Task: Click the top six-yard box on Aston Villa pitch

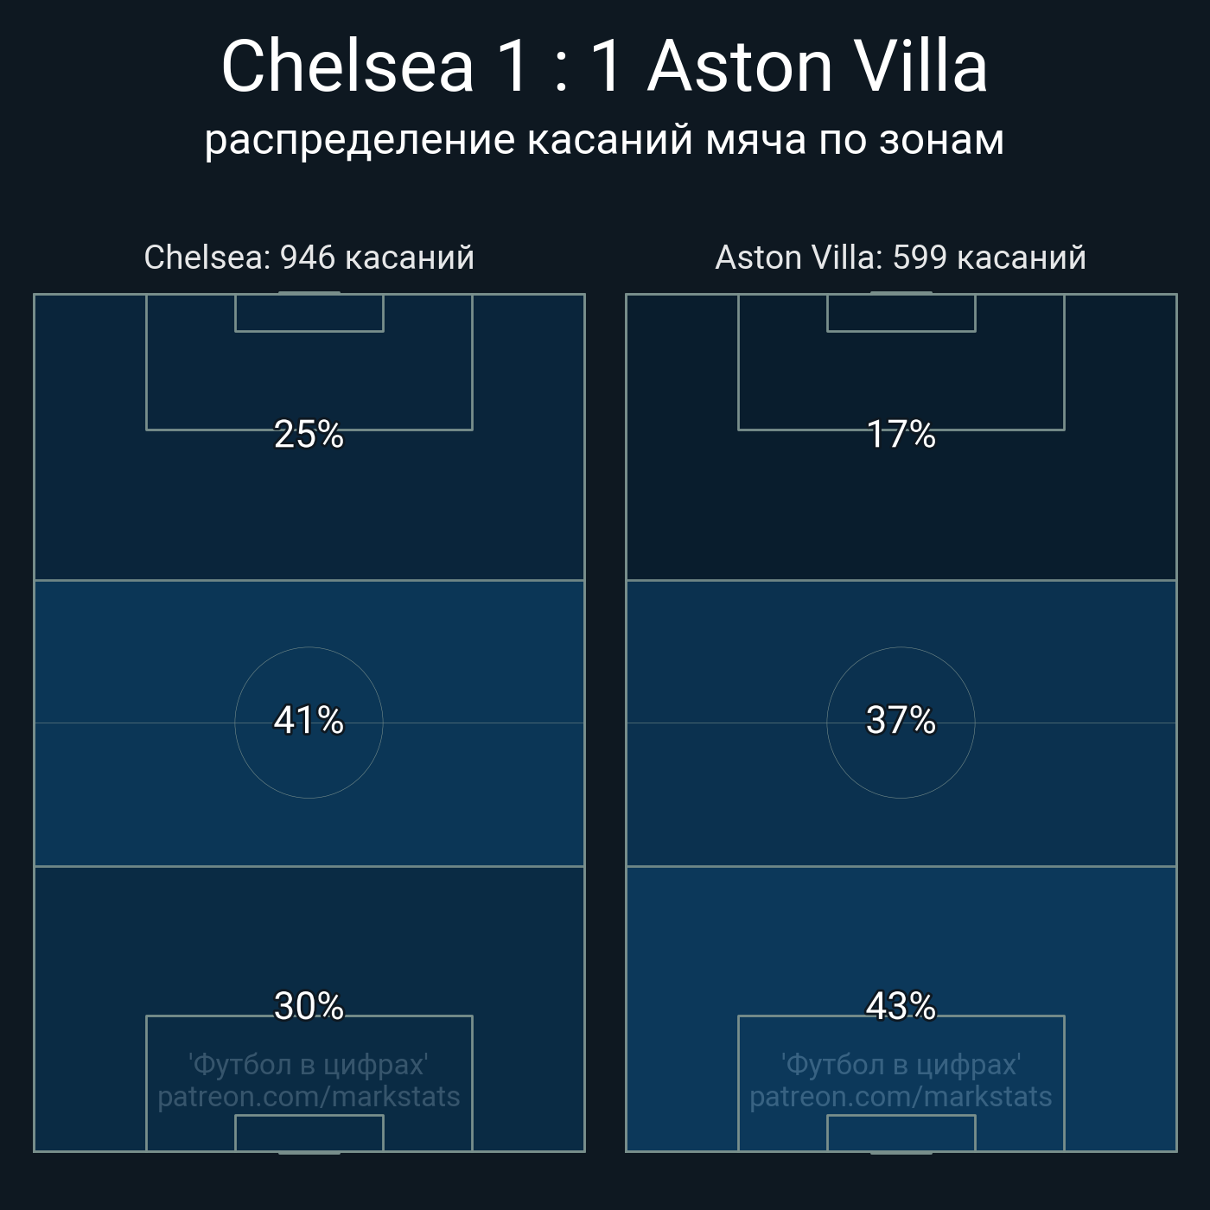Action: [x=901, y=313]
